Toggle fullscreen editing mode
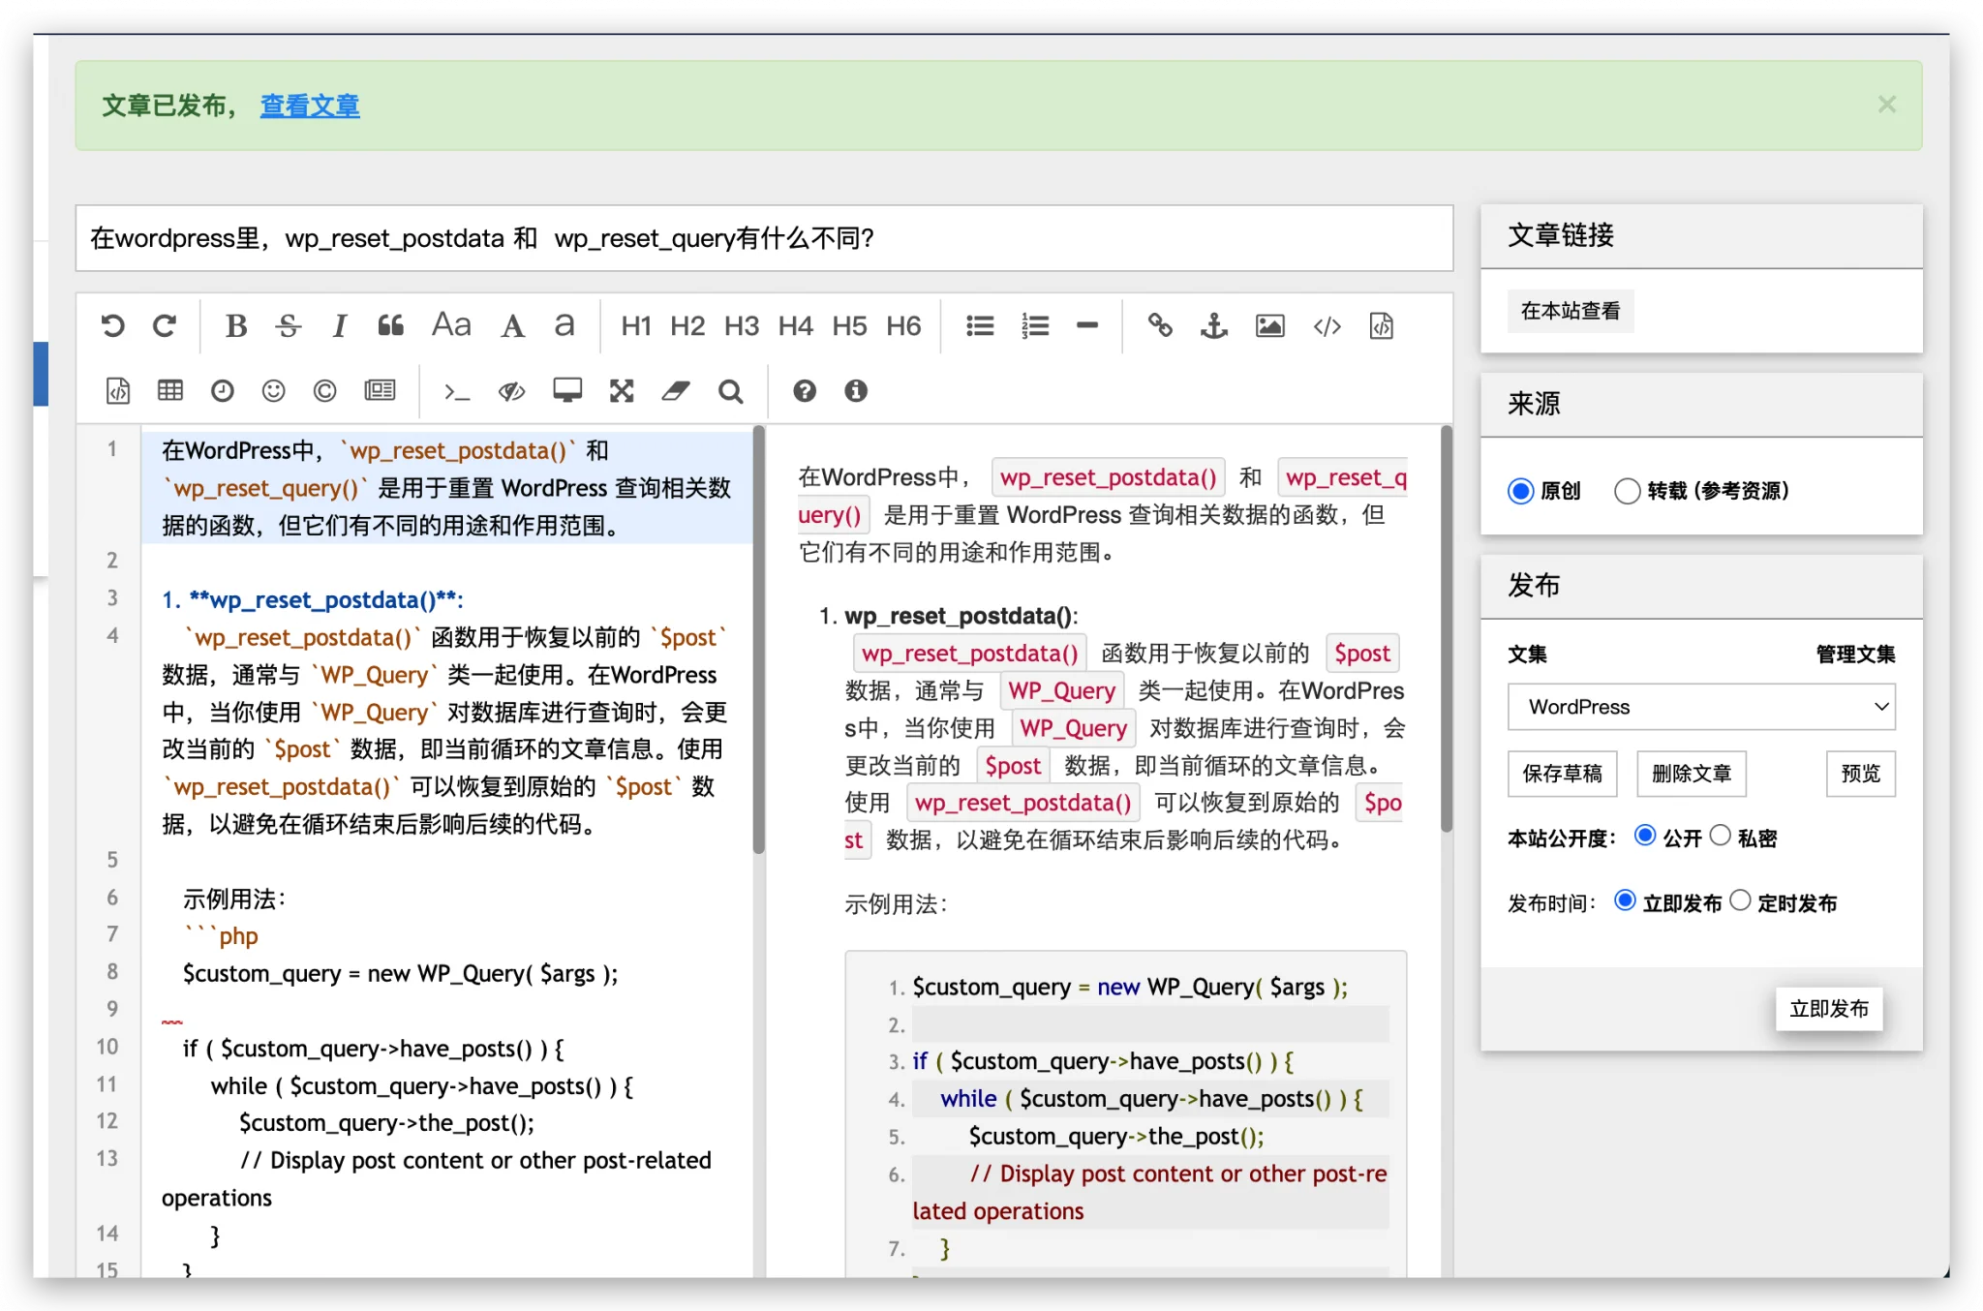The image size is (1983, 1311). tap(622, 391)
